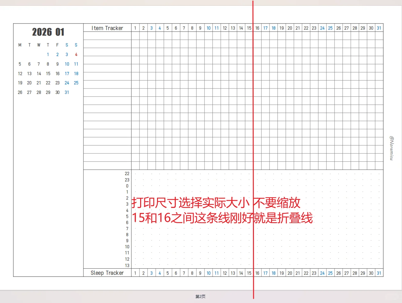
Task: Collapse the mini calendar panel
Action: pyautogui.click(x=48, y=32)
